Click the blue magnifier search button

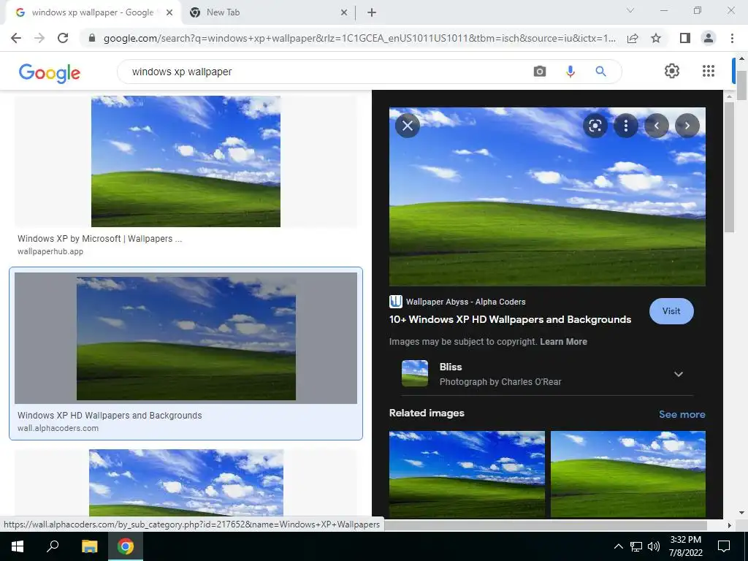pos(600,72)
